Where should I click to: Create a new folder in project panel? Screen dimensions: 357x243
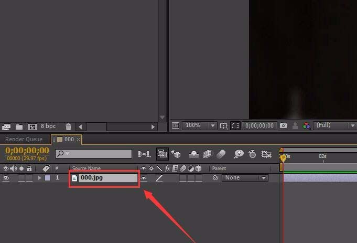pyautogui.click(x=19, y=126)
